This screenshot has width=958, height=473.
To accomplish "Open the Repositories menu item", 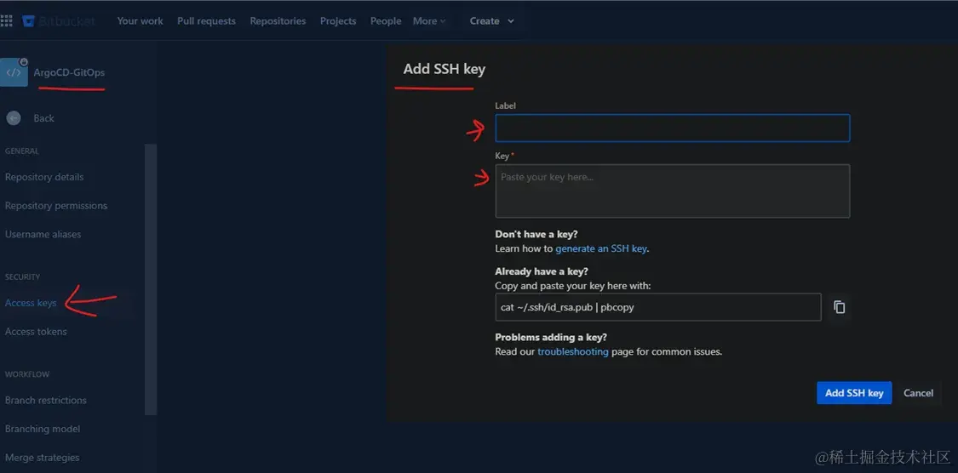I will pos(278,20).
